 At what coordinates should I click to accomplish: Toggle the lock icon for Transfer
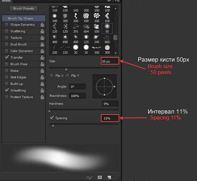click(x=42, y=58)
